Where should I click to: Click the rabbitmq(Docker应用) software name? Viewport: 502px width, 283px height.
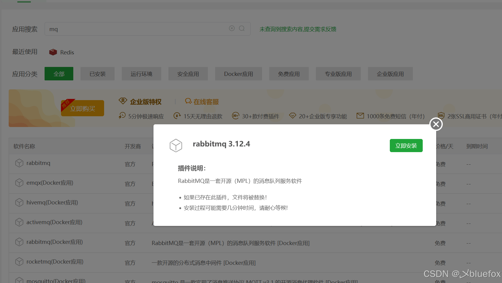tap(55, 242)
